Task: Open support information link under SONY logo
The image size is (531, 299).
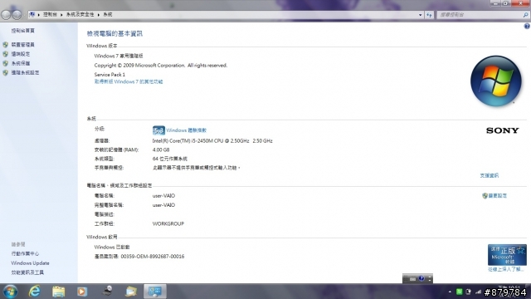Action: click(x=490, y=175)
